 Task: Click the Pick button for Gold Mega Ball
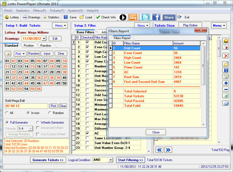point(53,106)
